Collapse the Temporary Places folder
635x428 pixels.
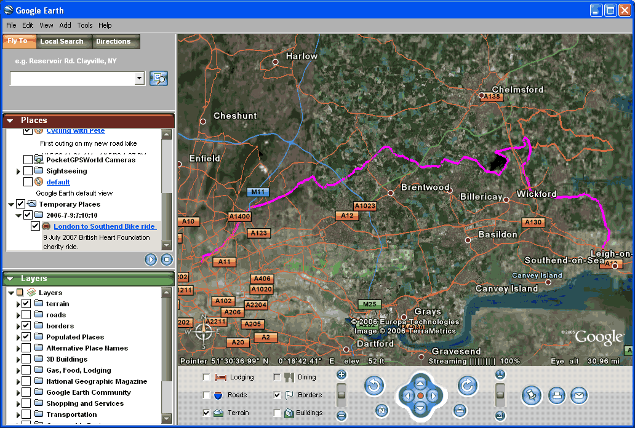[x=11, y=205]
